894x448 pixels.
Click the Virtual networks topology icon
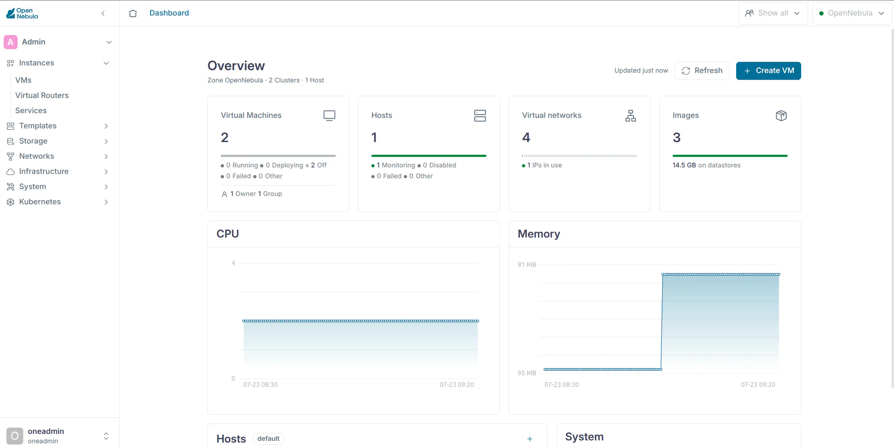click(631, 116)
